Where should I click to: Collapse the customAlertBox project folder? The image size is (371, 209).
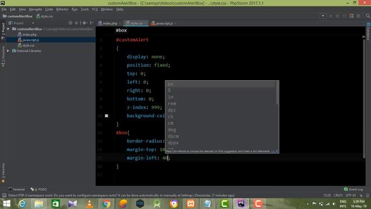tap(8, 29)
